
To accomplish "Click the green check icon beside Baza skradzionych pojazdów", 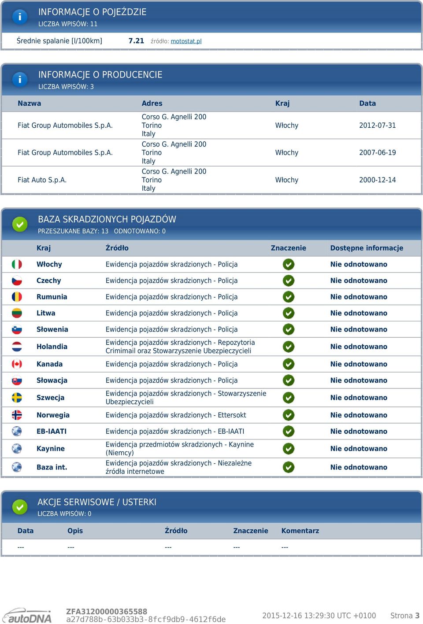I will [19, 224].
